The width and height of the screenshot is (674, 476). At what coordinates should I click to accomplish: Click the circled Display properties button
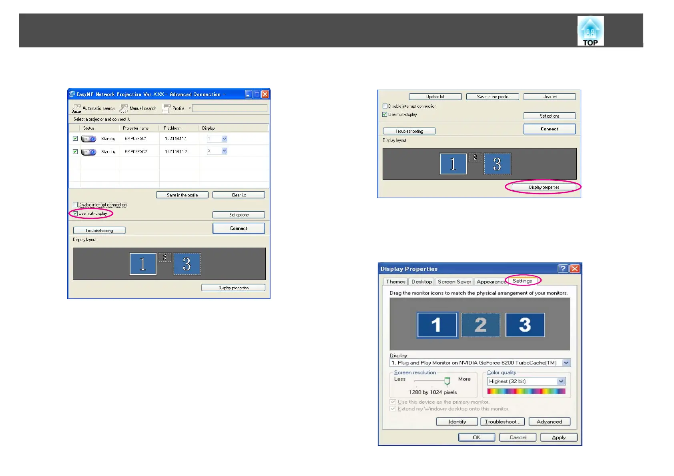click(544, 187)
